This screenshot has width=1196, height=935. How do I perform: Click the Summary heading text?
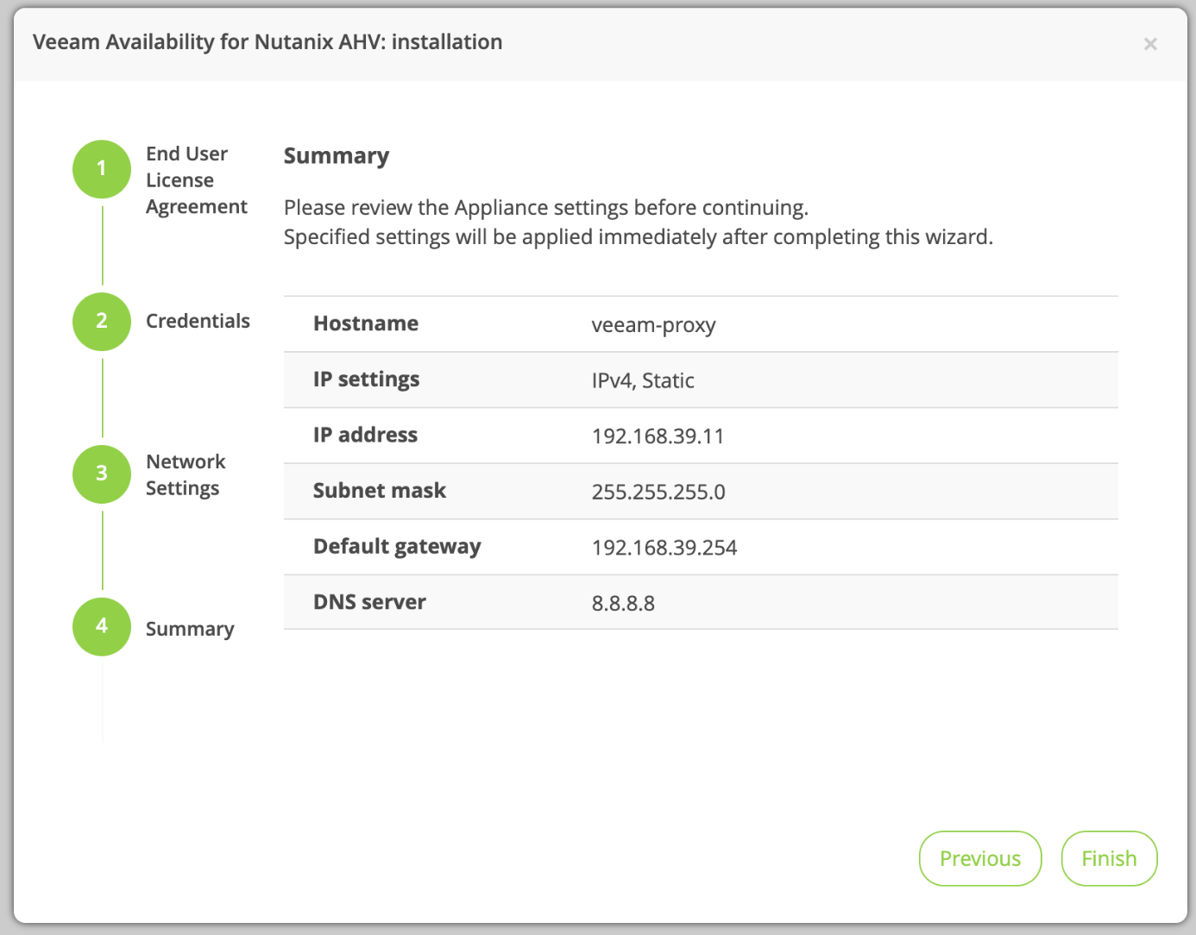coord(337,156)
